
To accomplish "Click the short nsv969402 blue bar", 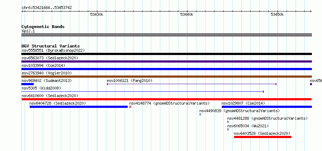I will click(x=27, y=84).
